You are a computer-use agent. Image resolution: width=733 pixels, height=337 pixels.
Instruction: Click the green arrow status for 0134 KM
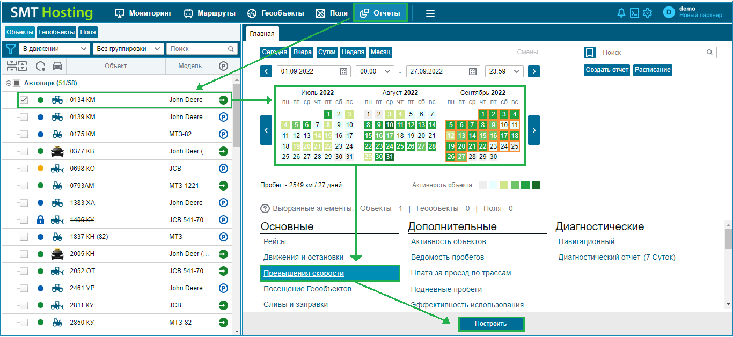click(223, 100)
